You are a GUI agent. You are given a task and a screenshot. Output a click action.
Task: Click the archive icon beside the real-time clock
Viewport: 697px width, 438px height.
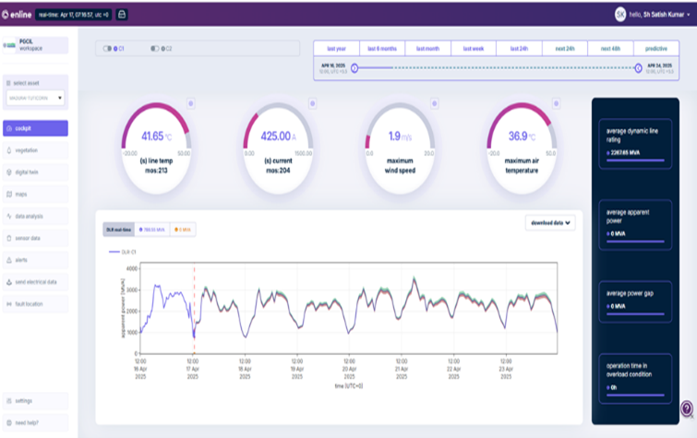[x=123, y=15]
